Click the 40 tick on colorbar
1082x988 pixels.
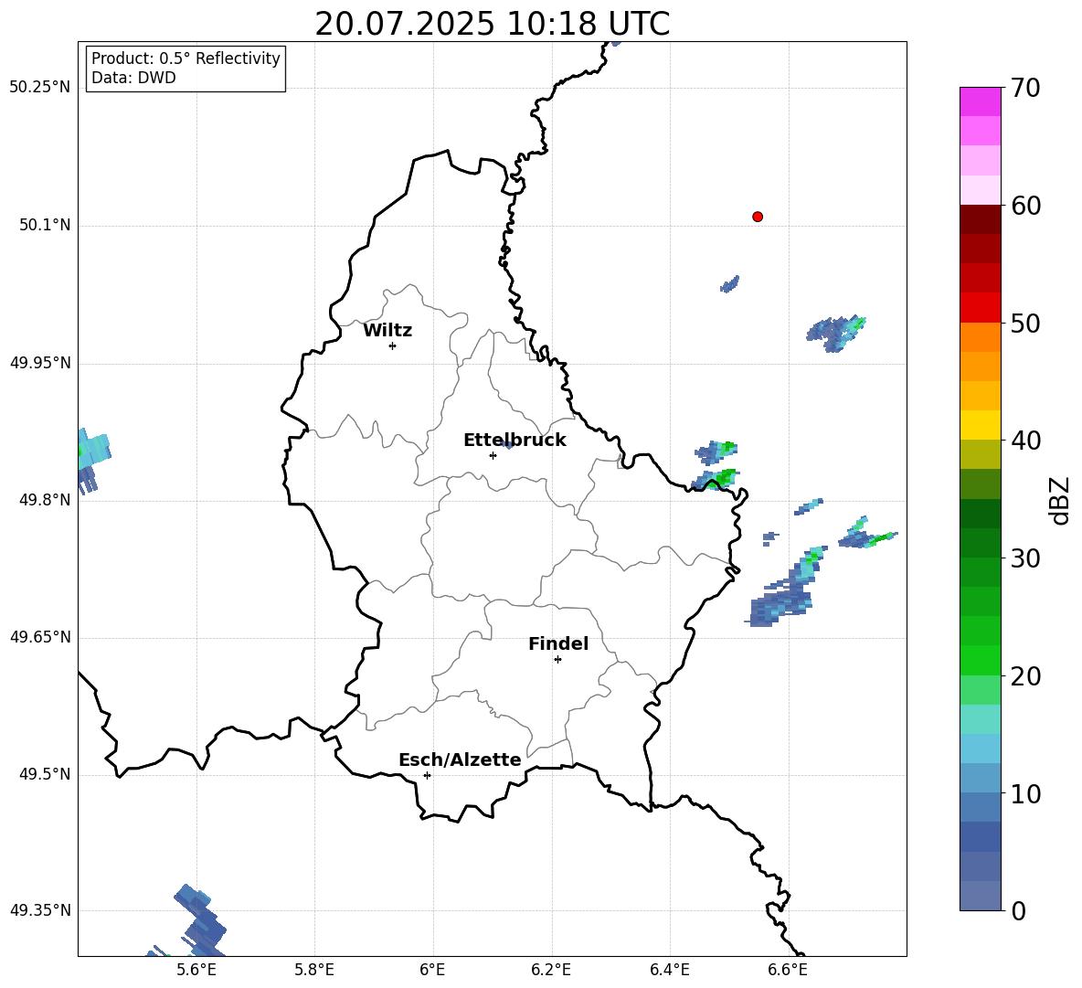coord(1024,441)
